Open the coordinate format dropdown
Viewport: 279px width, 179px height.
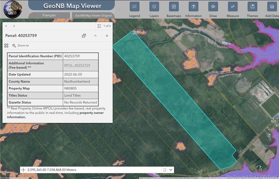(x=171, y=170)
